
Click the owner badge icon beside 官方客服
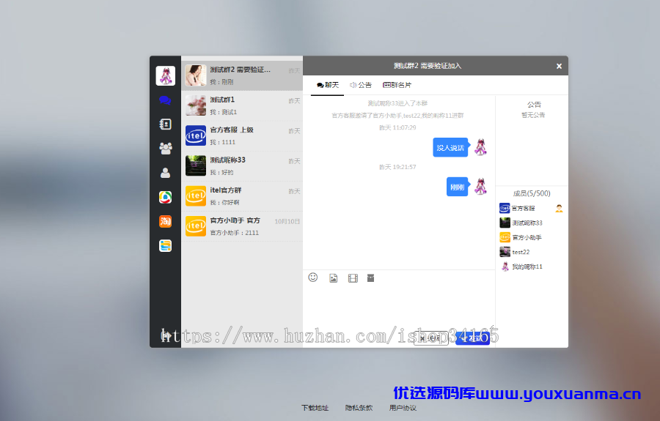(x=559, y=209)
